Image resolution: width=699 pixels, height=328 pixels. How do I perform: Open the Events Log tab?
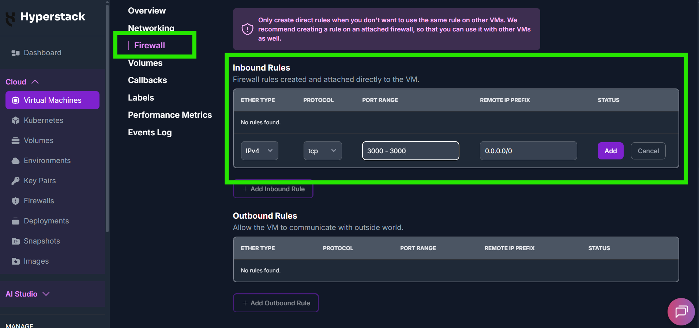tap(150, 132)
